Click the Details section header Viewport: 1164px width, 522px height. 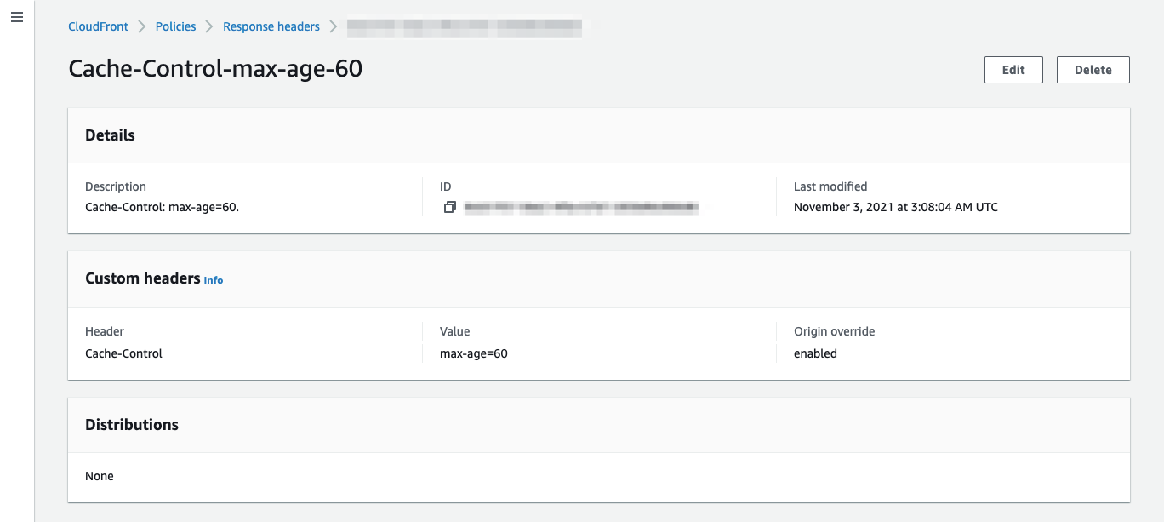pos(110,135)
